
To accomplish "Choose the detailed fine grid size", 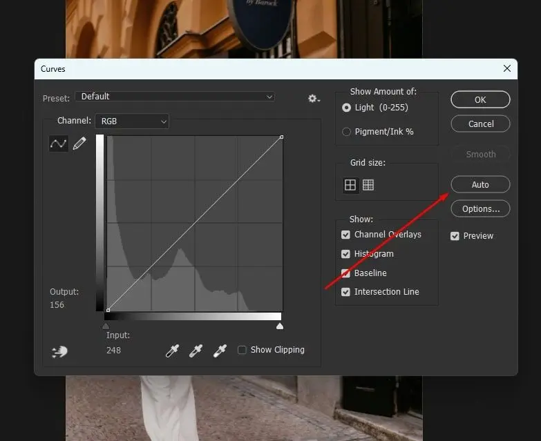I will 368,185.
